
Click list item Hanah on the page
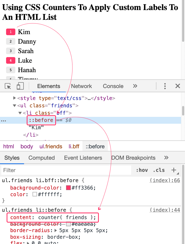click(27, 70)
